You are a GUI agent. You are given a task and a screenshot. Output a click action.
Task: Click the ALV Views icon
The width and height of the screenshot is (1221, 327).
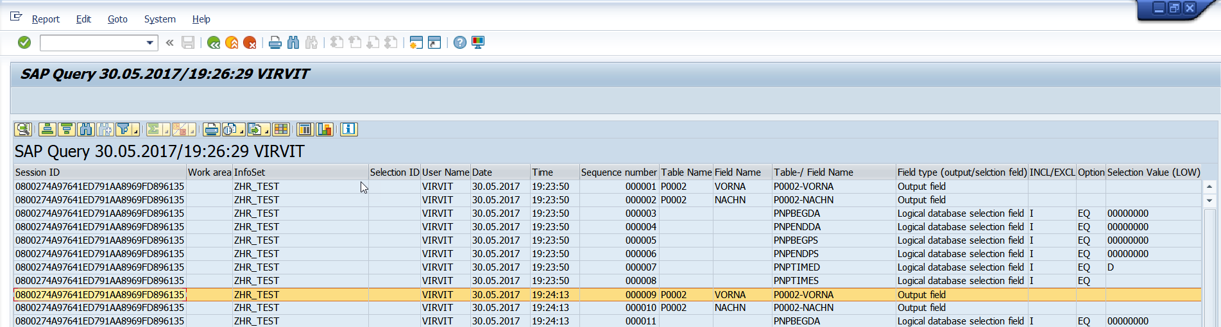click(x=230, y=130)
